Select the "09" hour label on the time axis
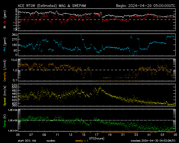This screenshot has width=179, height=143. tap(44, 135)
